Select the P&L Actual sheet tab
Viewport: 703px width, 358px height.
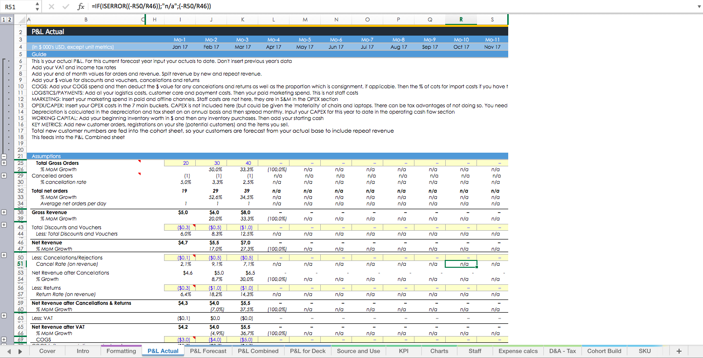coord(163,351)
